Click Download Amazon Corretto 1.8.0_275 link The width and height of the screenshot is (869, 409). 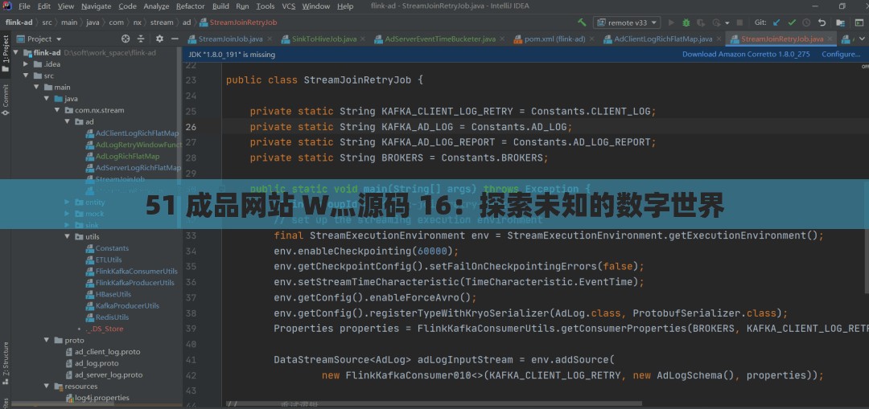click(x=746, y=54)
